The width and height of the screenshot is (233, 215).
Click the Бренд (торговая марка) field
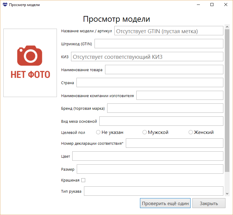[165, 108]
